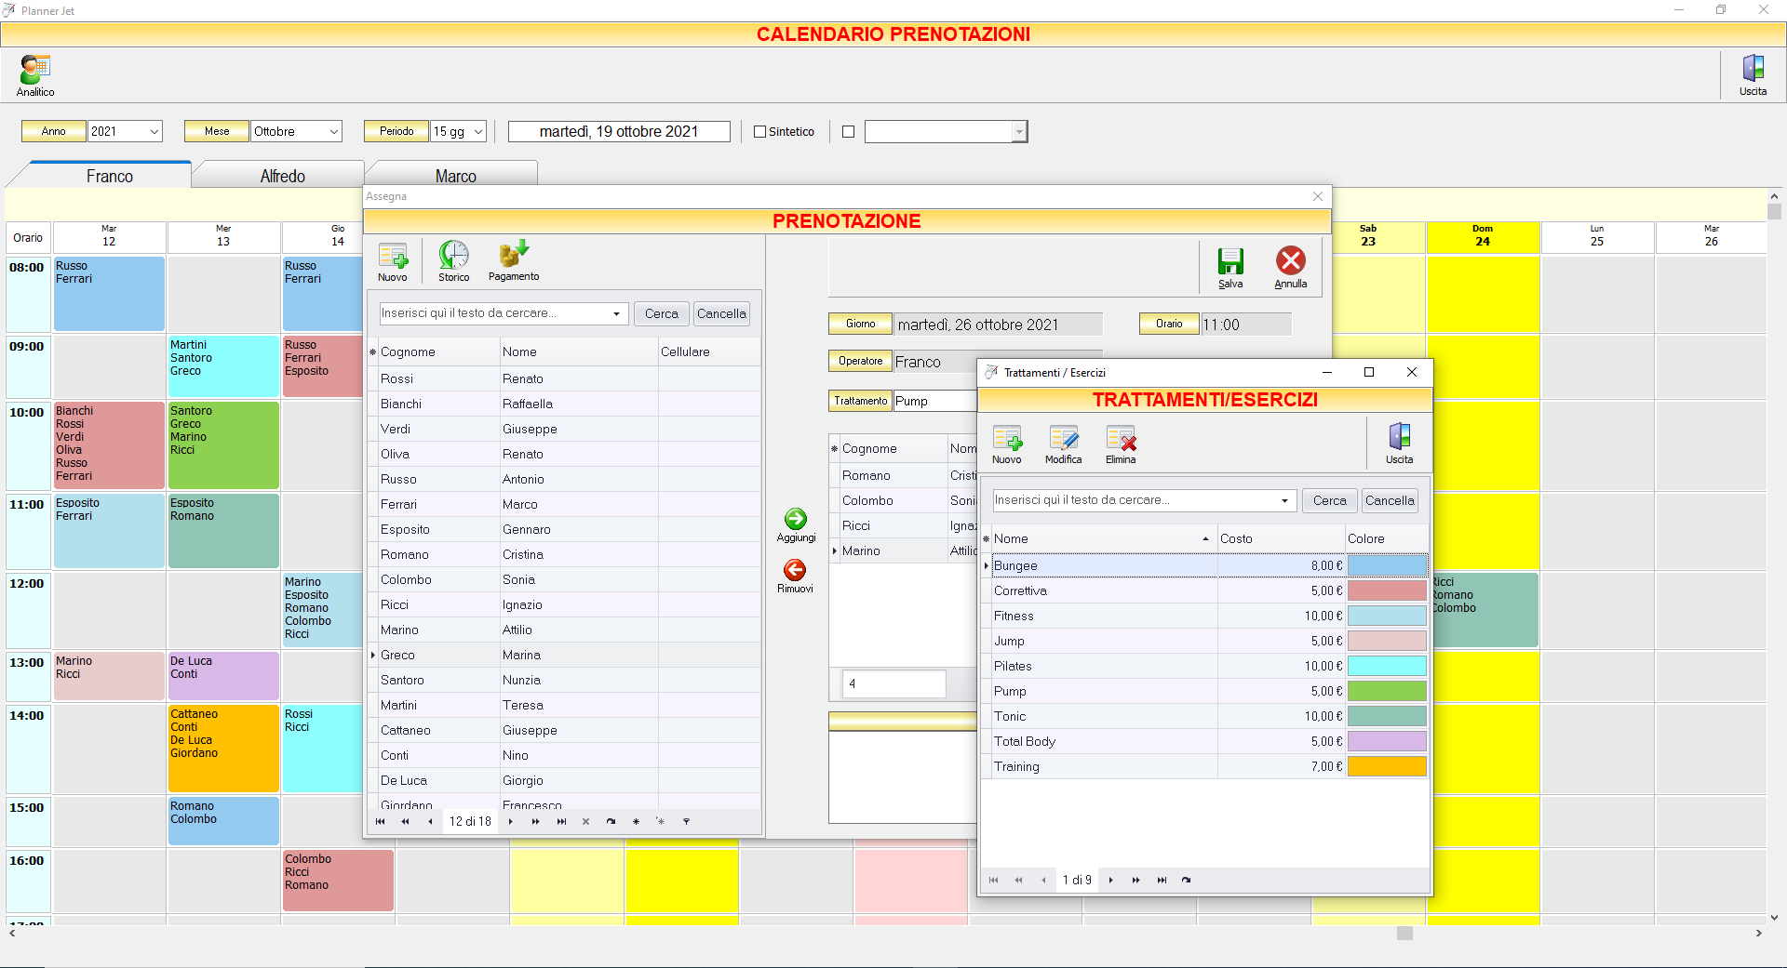Click Modifica in the Trattamenti toolbar
The width and height of the screenshot is (1787, 968).
[x=1063, y=445]
